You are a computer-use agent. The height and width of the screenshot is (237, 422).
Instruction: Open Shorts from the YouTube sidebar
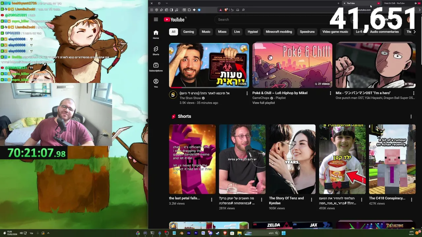click(x=156, y=51)
